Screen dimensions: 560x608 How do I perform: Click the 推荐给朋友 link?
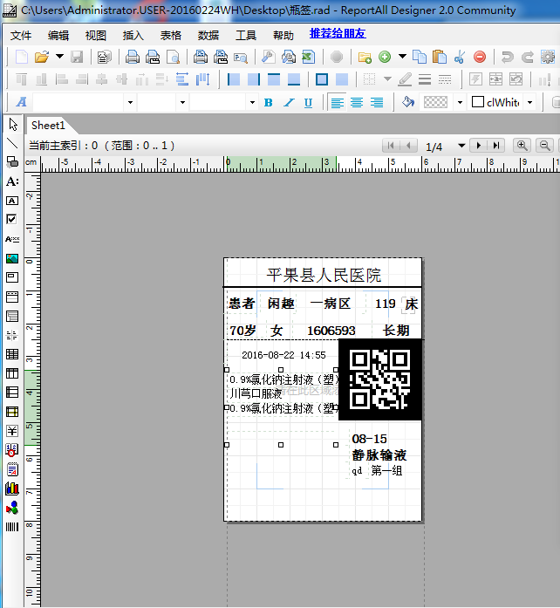[338, 34]
